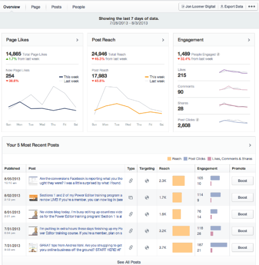Click the globe targeting icon for 7/31/2013 GREAT tips post
259x265 pixels.
click(147, 248)
